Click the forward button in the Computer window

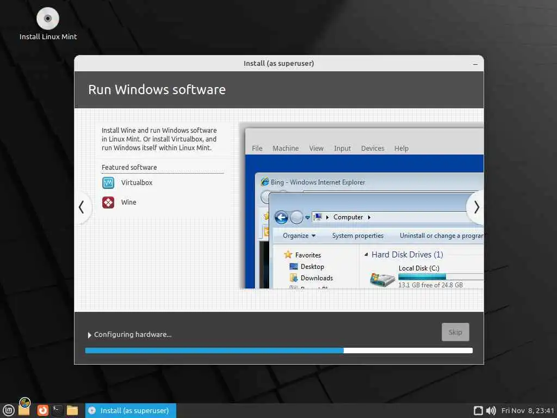pyautogui.click(x=296, y=217)
